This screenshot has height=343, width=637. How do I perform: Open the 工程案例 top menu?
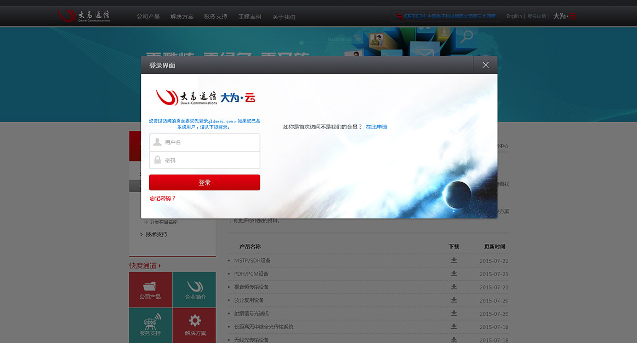point(249,16)
